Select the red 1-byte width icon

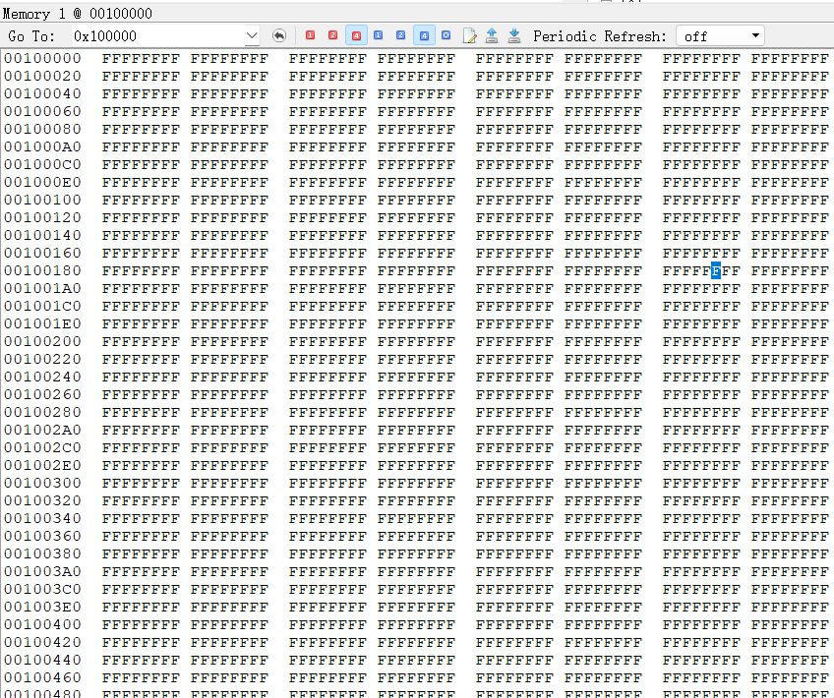coord(311,35)
